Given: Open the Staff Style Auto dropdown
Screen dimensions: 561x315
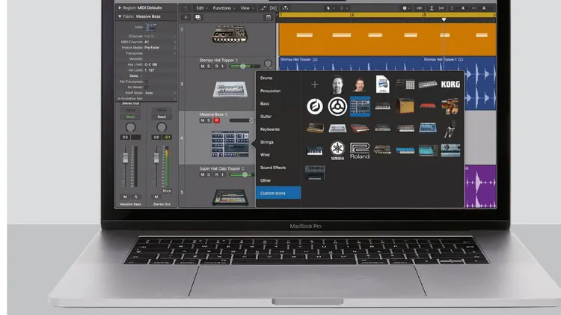Looking at the screenshot, I should click(x=159, y=93).
